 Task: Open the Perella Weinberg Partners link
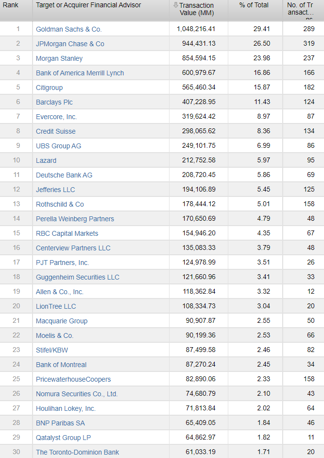[x=75, y=219]
